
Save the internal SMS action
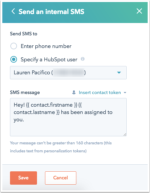[24, 178]
